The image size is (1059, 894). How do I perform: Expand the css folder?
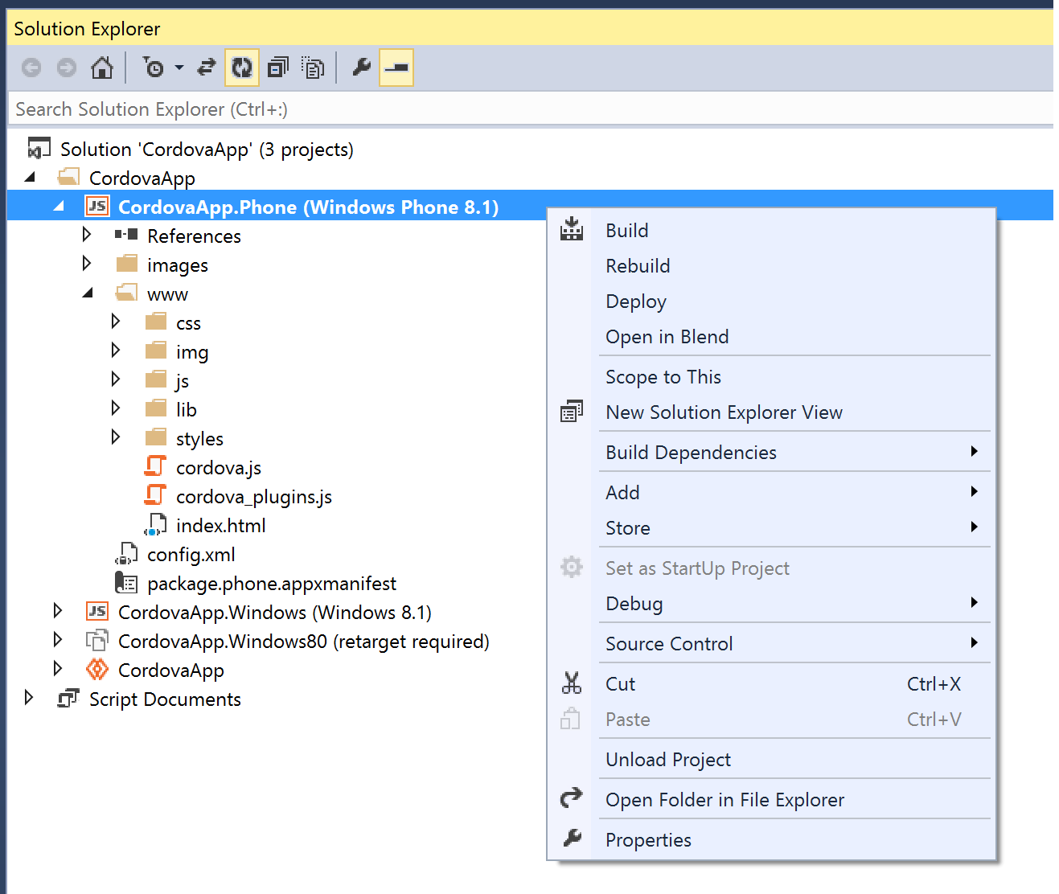click(x=116, y=322)
